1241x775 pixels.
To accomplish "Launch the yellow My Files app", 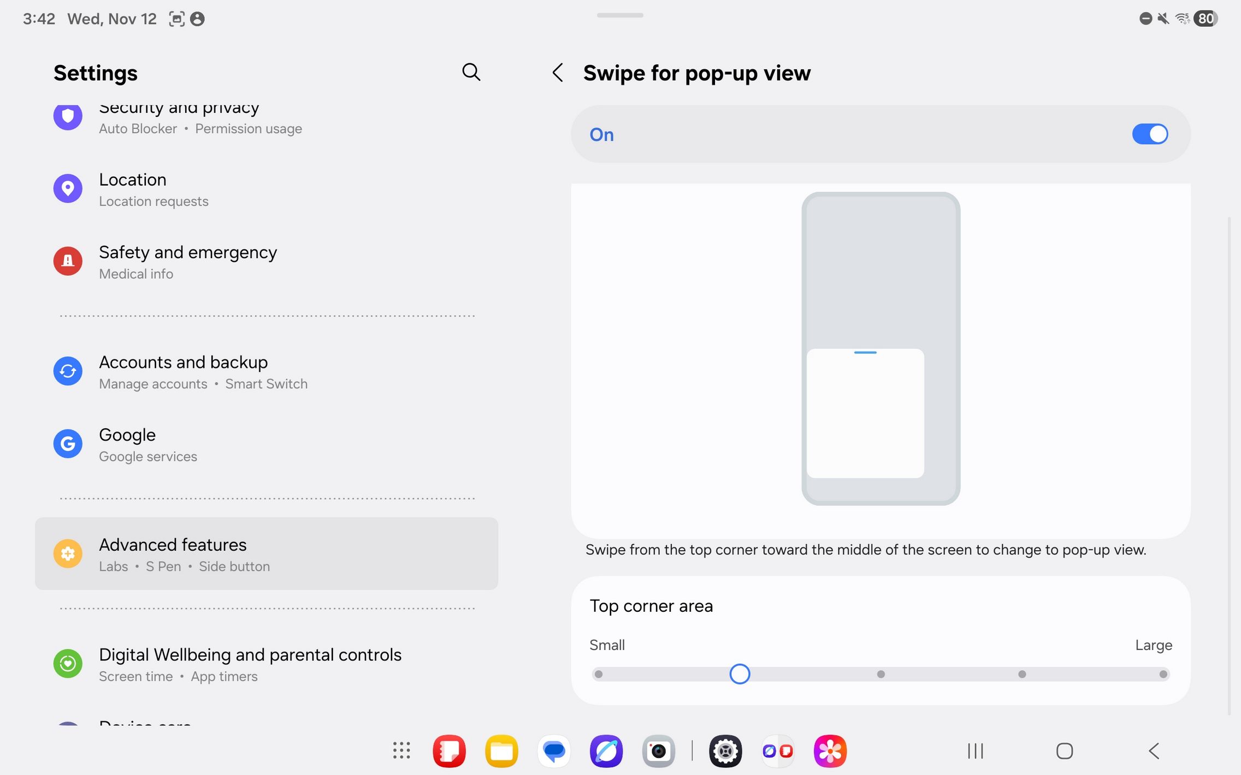I will point(501,751).
